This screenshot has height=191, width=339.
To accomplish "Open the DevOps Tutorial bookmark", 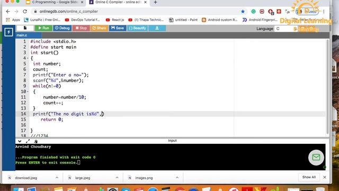I will click(x=83, y=20).
